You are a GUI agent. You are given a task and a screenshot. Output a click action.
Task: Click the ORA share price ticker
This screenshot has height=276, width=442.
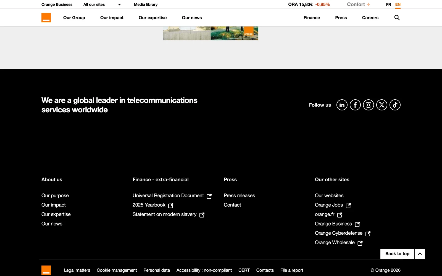(309, 4)
